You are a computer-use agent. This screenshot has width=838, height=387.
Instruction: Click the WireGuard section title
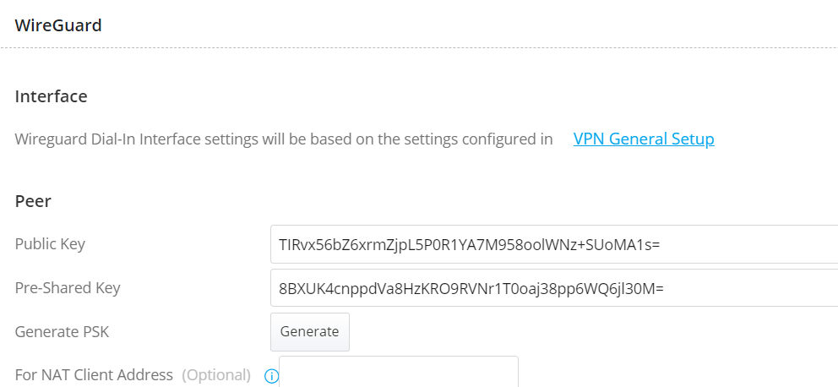[x=58, y=25]
